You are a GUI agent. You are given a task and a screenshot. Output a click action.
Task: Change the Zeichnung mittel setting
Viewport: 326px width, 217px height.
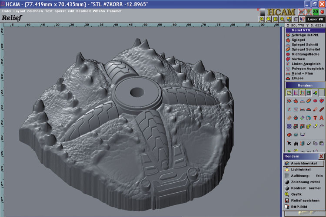pos(304,182)
